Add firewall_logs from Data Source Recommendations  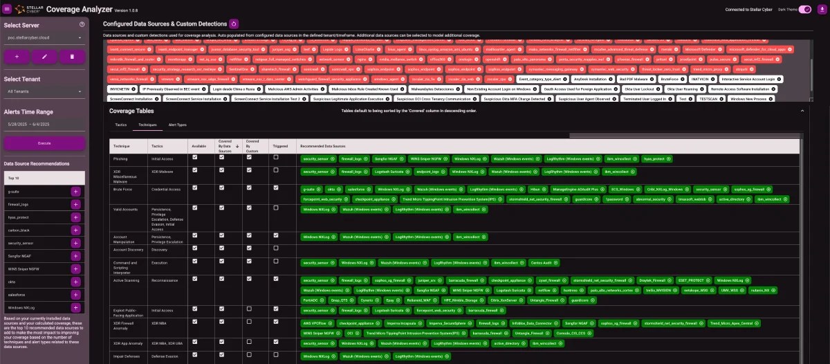(75, 204)
